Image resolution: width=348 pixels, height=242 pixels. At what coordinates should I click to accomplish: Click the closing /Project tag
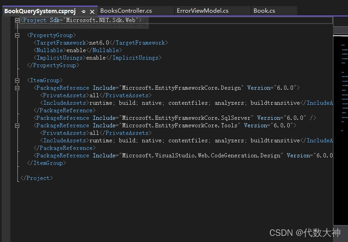tap(37, 178)
